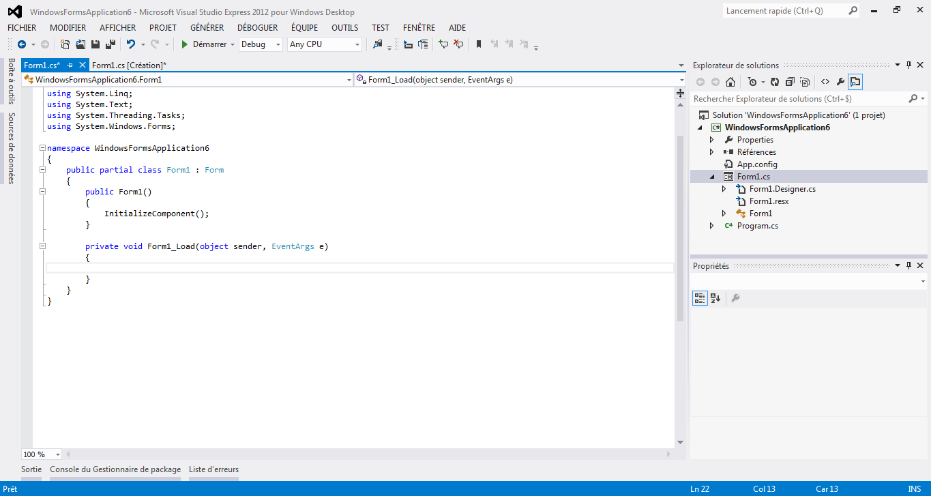Click the increase indent toolbar icon
The image size is (931, 496).
pyautogui.click(x=423, y=44)
